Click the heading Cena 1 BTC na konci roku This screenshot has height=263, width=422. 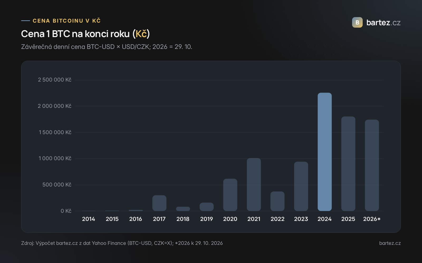click(x=85, y=34)
